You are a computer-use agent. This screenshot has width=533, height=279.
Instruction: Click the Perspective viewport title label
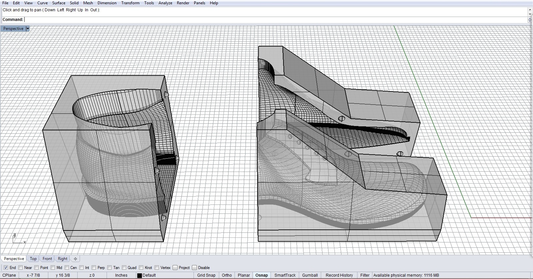click(x=13, y=29)
